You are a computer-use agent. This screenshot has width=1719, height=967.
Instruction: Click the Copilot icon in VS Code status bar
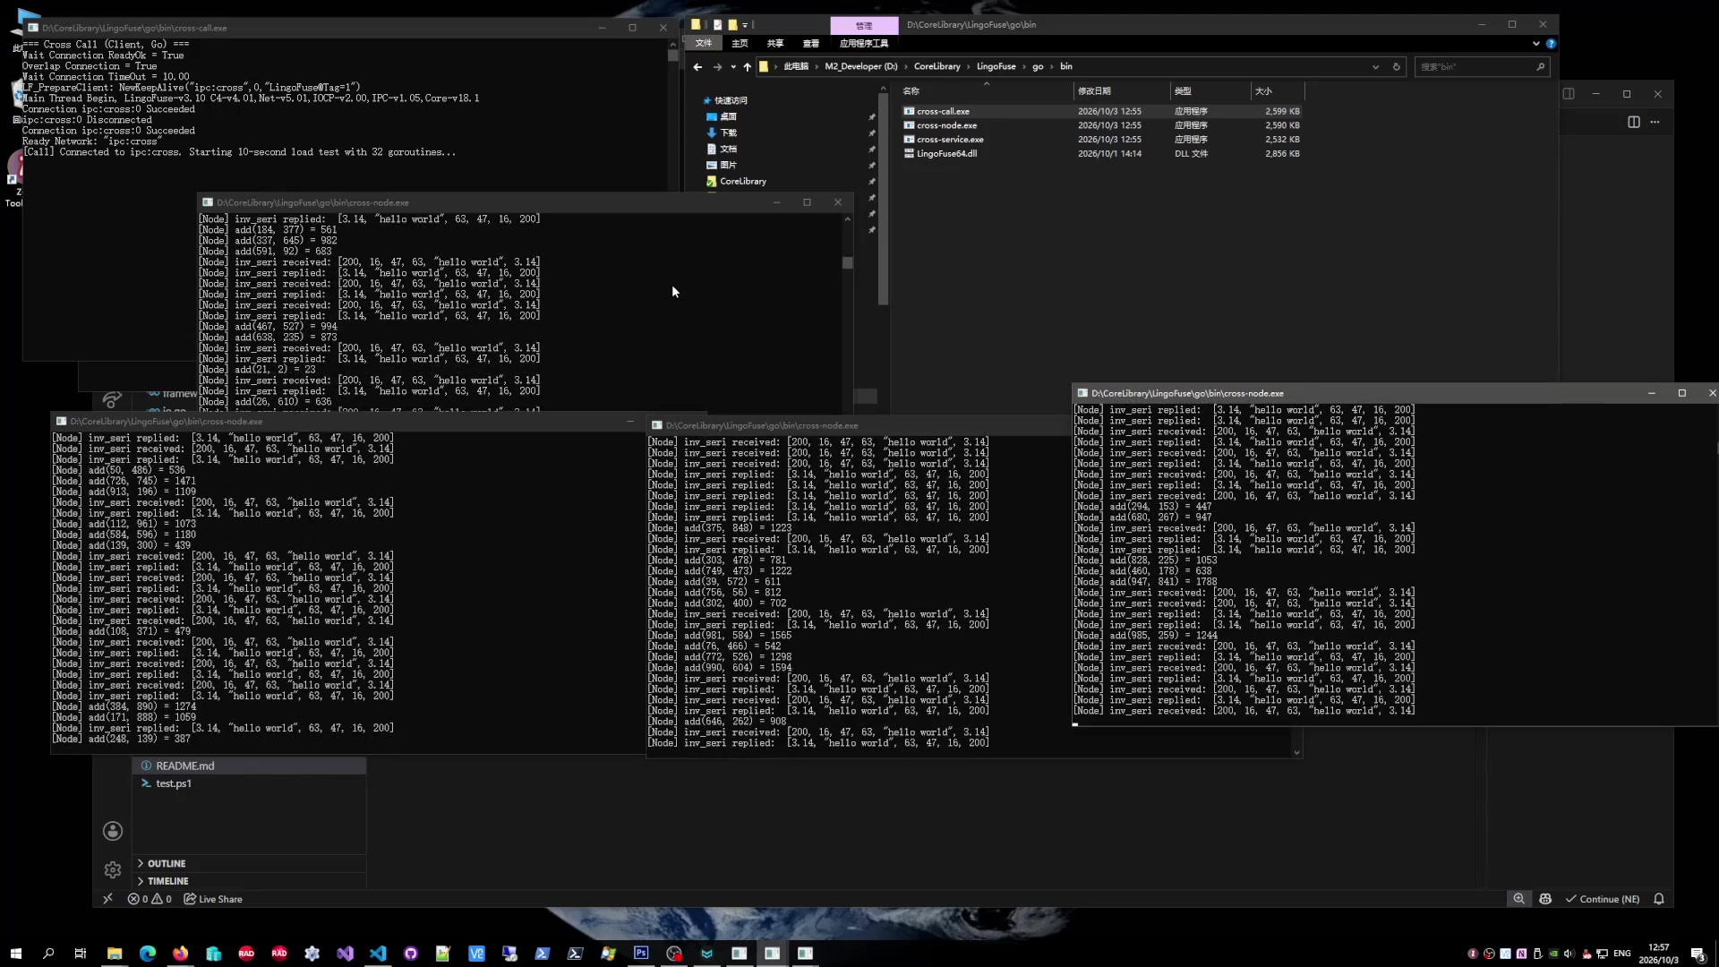[x=1545, y=899]
